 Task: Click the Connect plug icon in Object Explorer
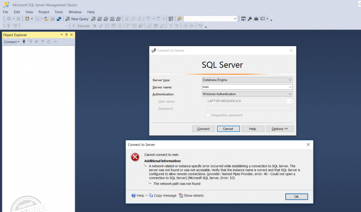point(24,41)
